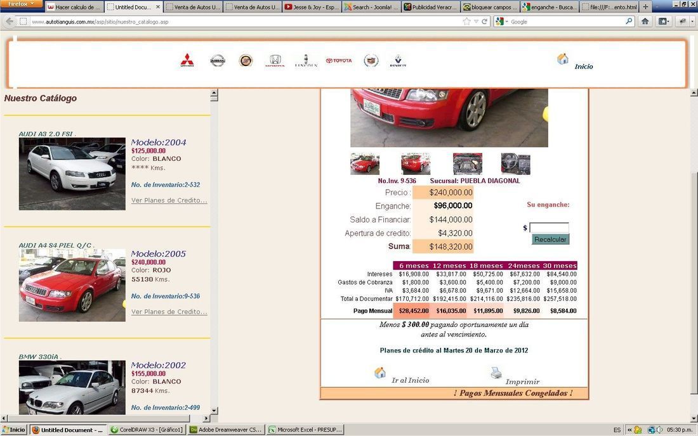The height and width of the screenshot is (436, 698).
Task: Switch to the 'Jesse & Joy - Esp...' tab
Action: pos(312,7)
